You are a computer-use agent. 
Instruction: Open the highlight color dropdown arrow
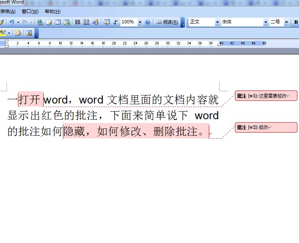(9, 33)
